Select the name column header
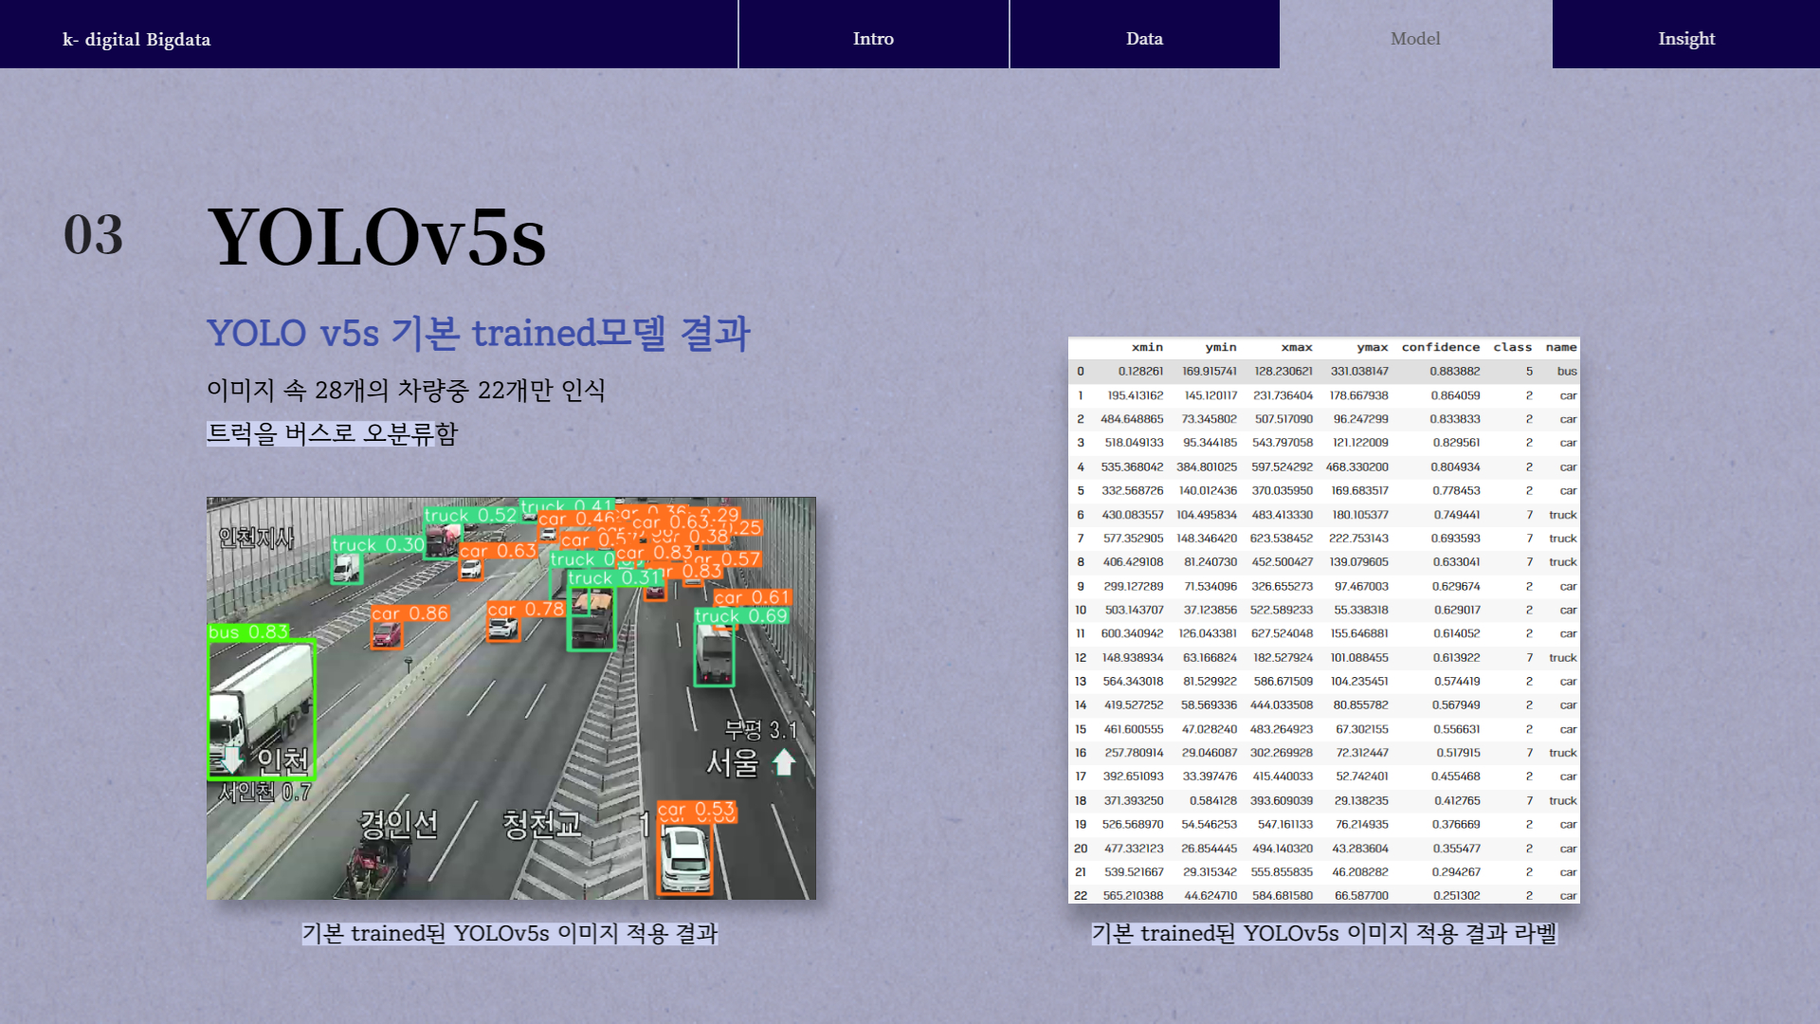Image resolution: width=1820 pixels, height=1024 pixels. click(1560, 347)
